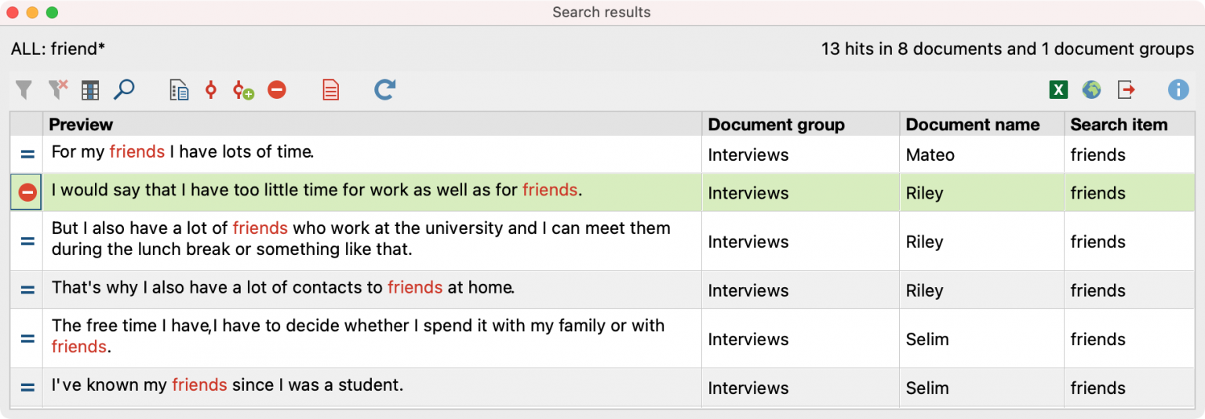The image size is (1205, 419).
Task: Click the filter funnel icon
Action: point(24,90)
